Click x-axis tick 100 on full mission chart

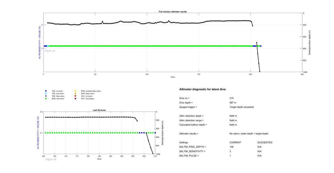[x=147, y=74]
